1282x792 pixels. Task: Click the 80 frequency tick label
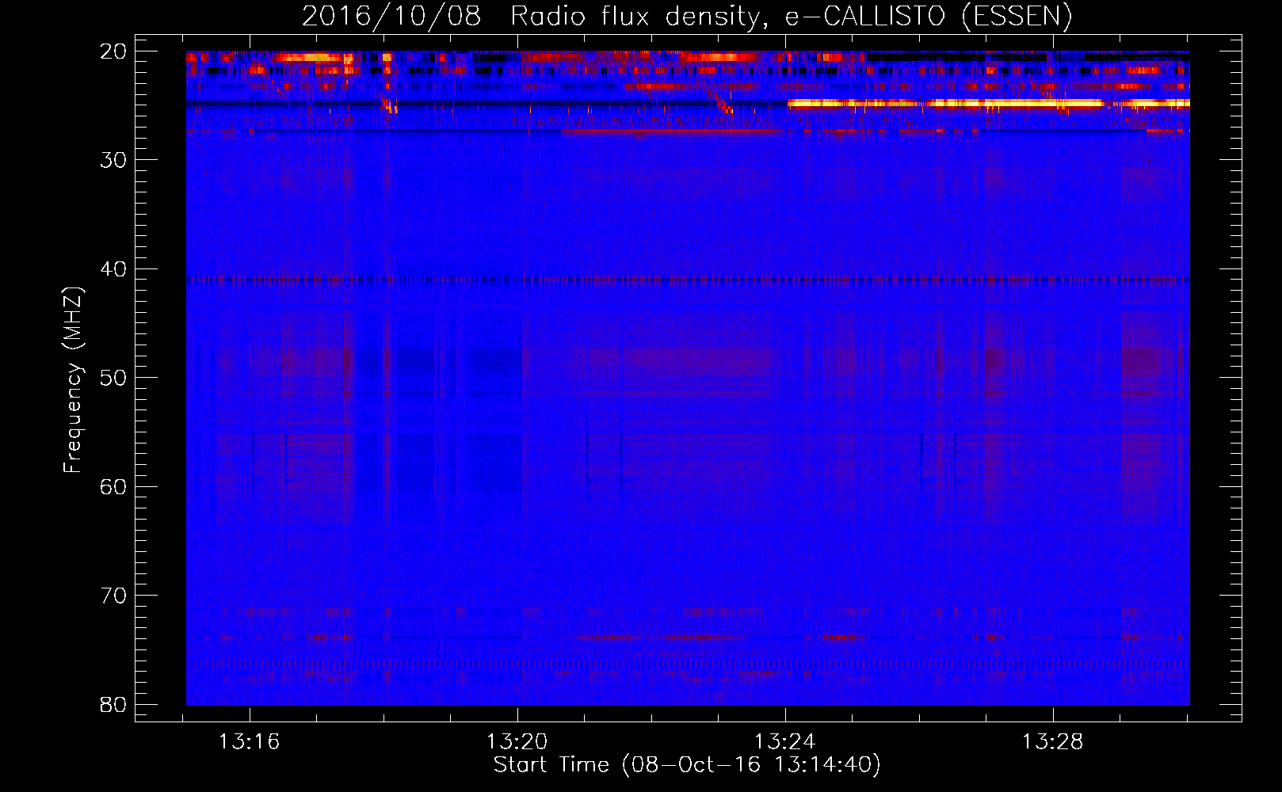tap(113, 704)
